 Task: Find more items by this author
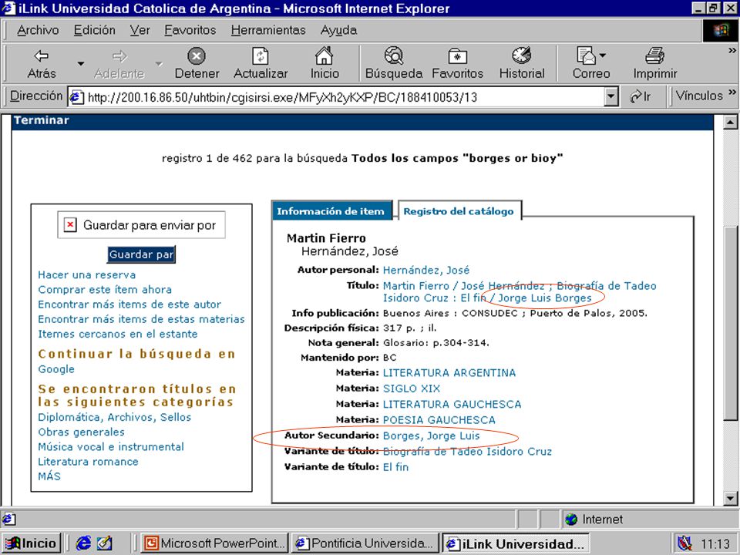pyautogui.click(x=129, y=304)
